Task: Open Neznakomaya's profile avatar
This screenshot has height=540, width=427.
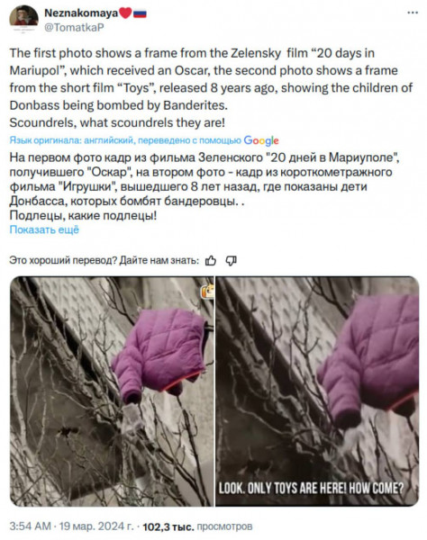Action: point(23,18)
